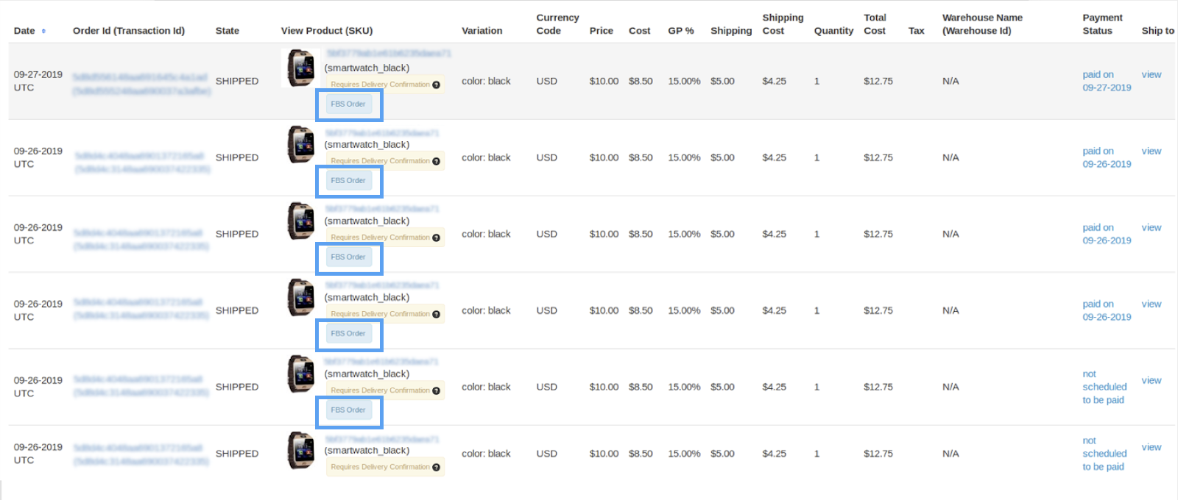Click the sort arrow next to Date header

(x=43, y=31)
